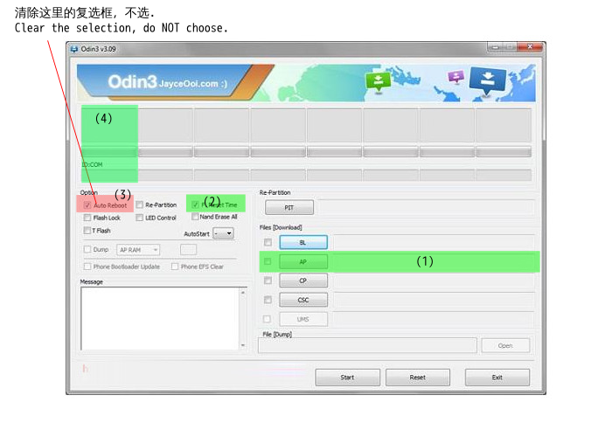The height and width of the screenshot is (437, 612).
Task: Tick the LED Control checkbox
Action: [x=139, y=218]
